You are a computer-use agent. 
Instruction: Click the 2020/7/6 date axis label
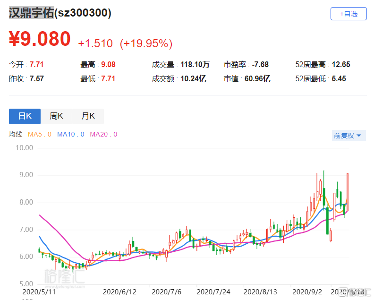click(x=167, y=292)
